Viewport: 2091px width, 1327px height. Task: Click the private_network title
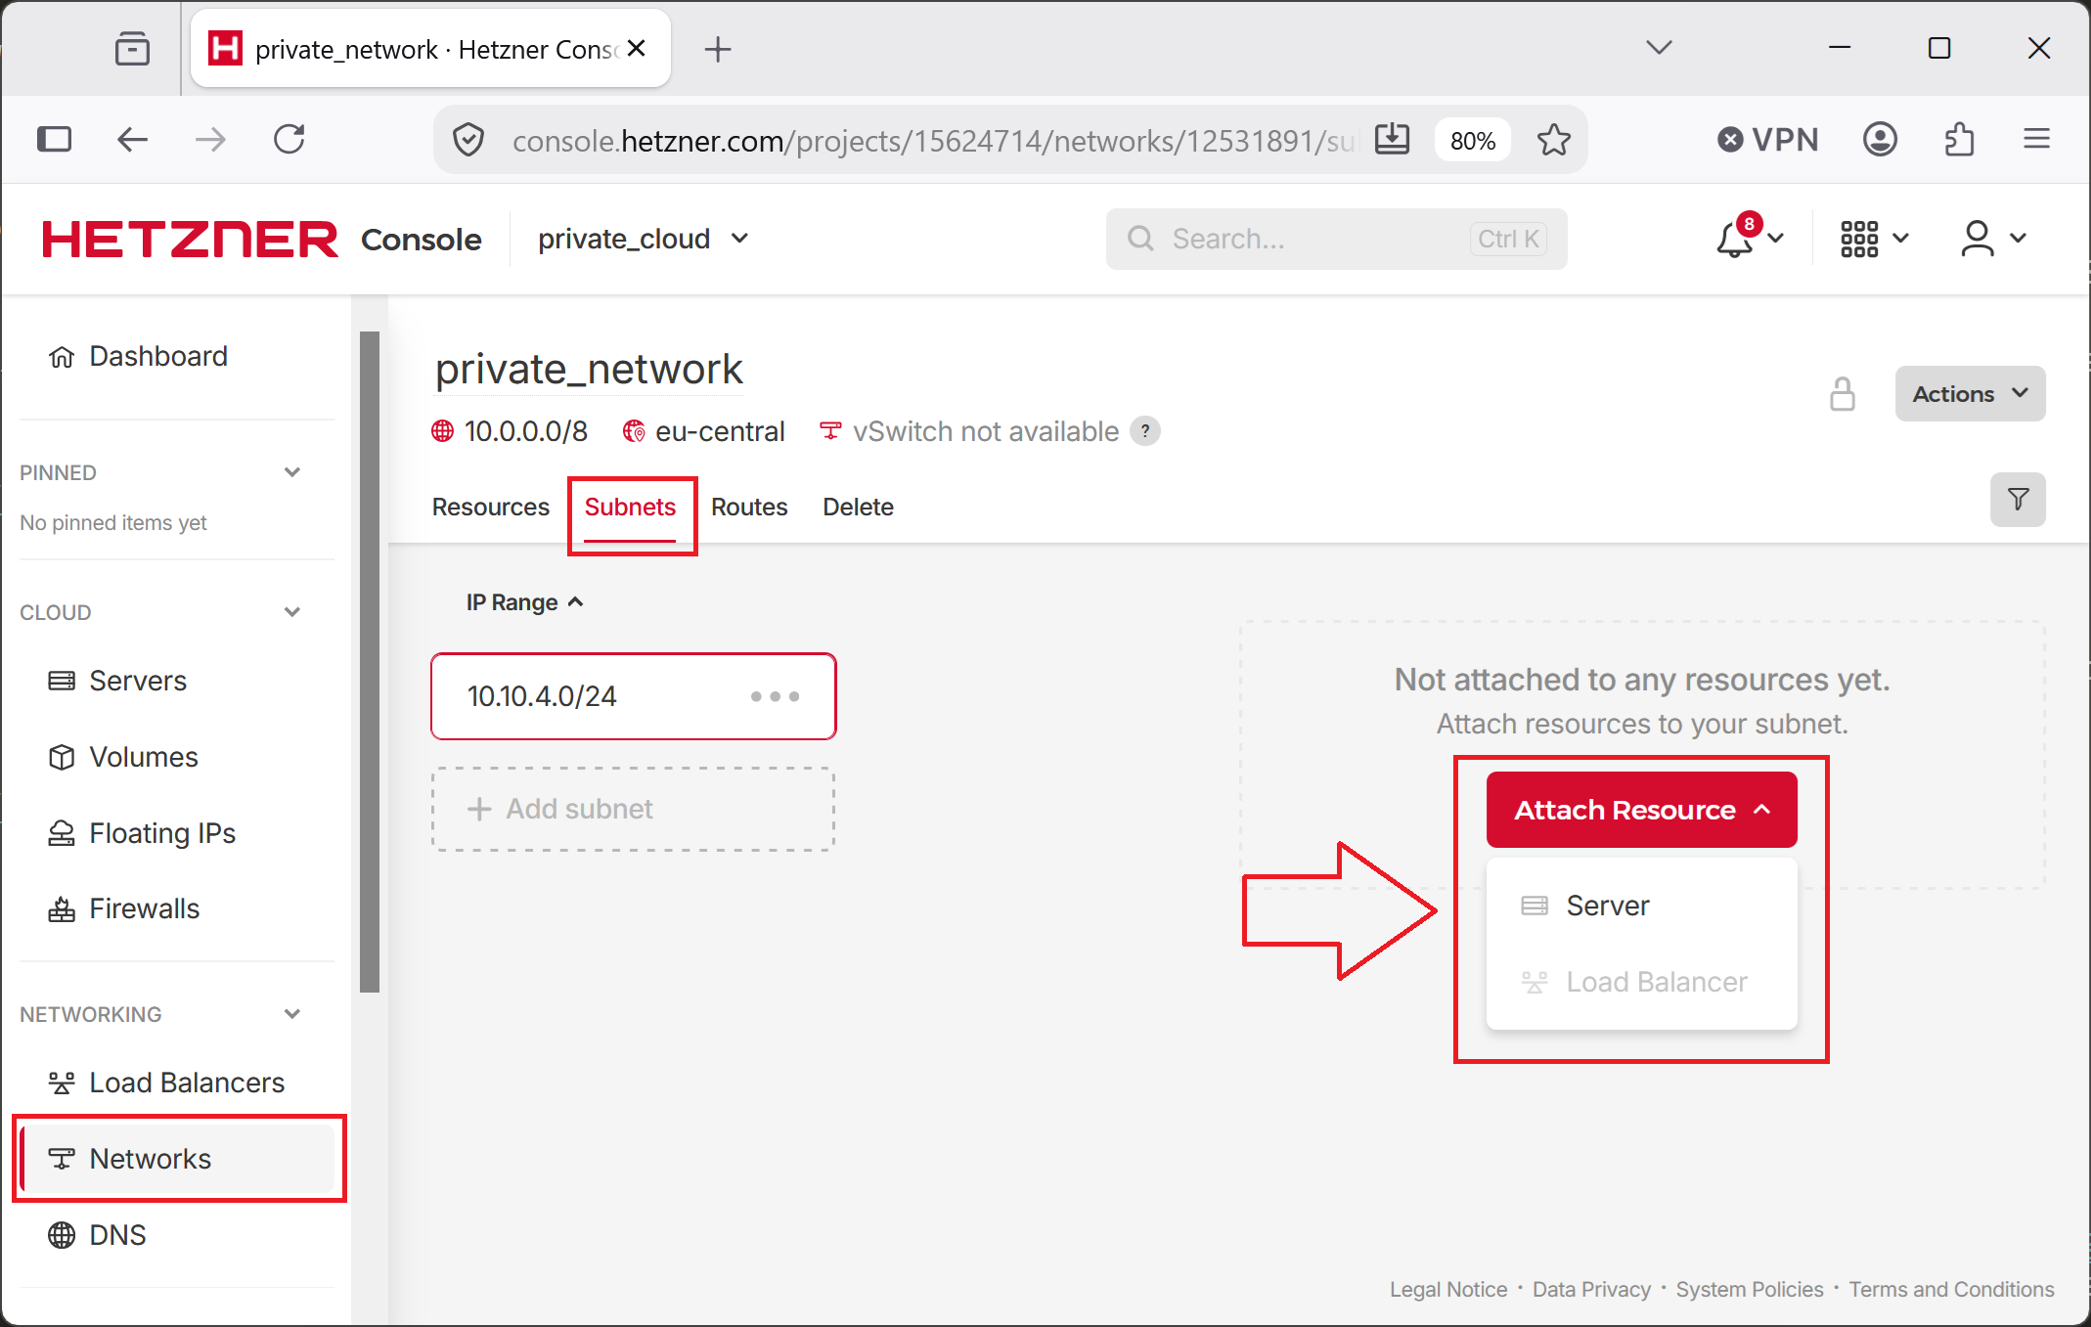[x=589, y=370]
